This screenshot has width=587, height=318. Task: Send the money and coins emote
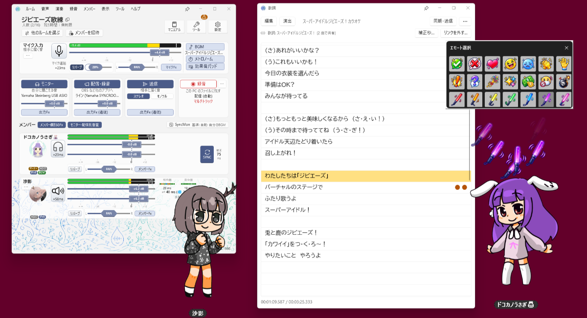tap(528, 81)
